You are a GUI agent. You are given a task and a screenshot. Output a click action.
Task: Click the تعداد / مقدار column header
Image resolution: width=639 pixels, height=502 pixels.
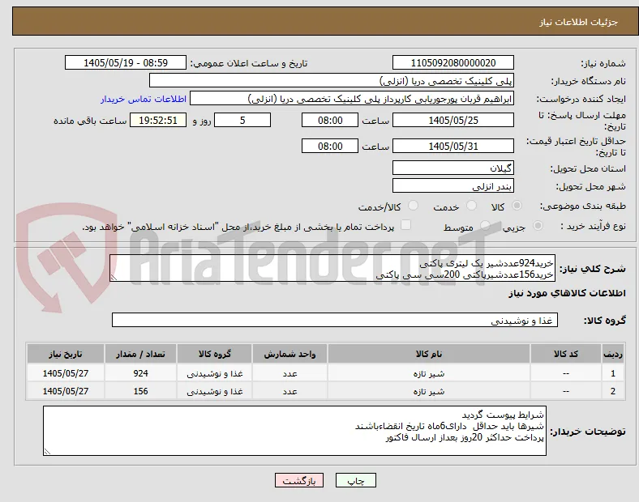pyautogui.click(x=140, y=354)
